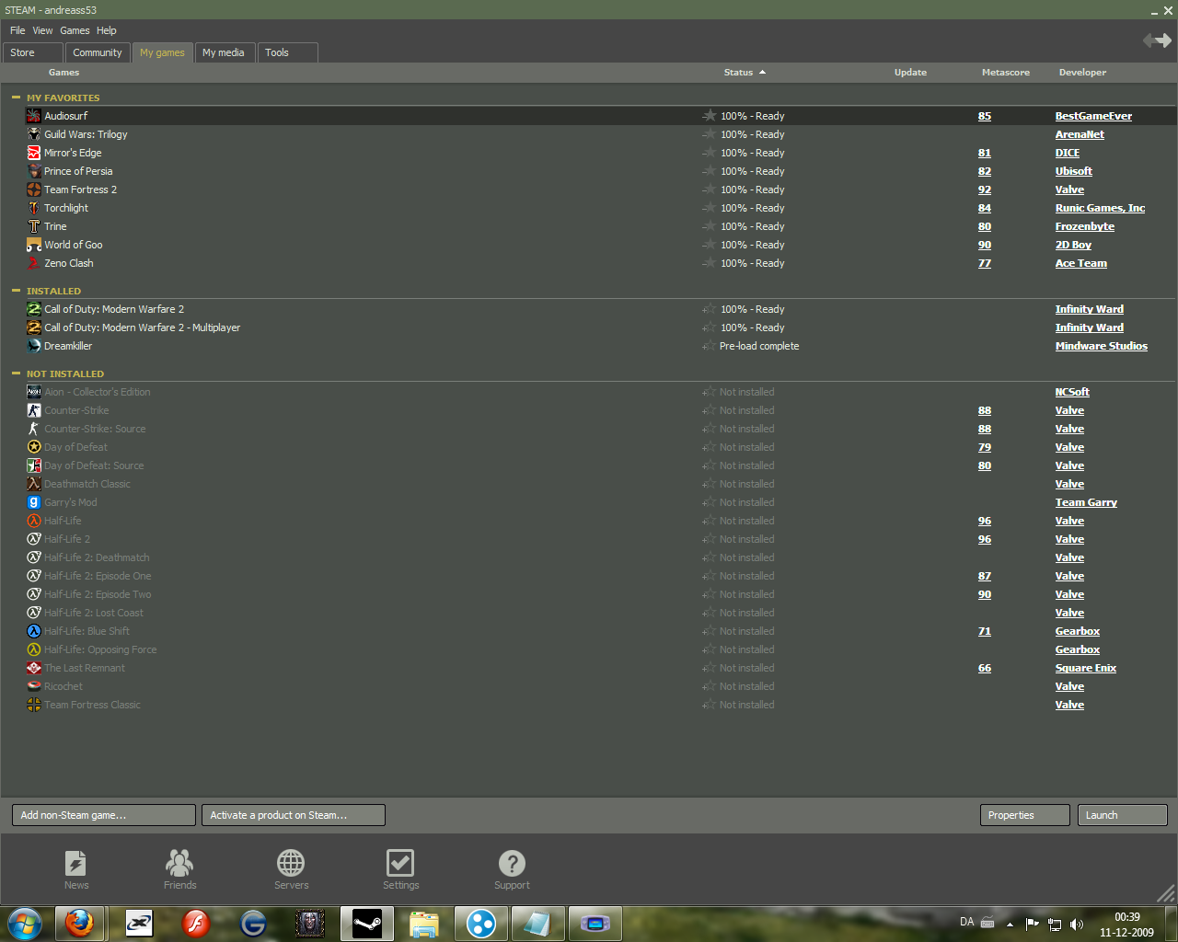The width and height of the screenshot is (1178, 942).
Task: Open Windows Explorer folder in taskbar
Action: point(424,923)
